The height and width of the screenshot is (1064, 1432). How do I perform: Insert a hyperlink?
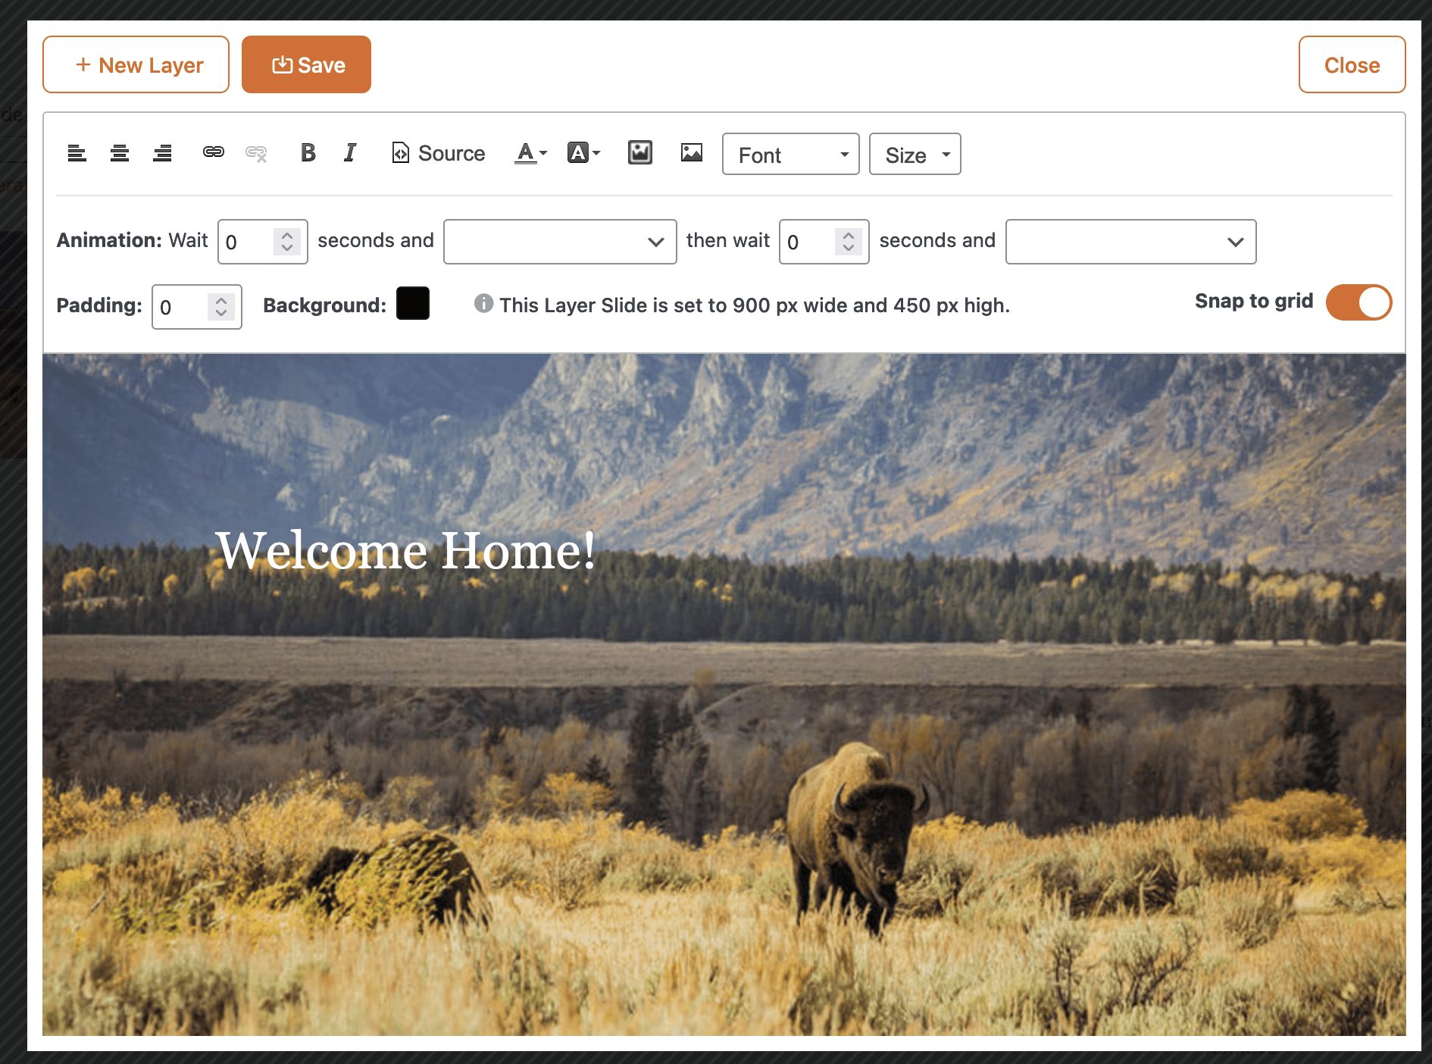pos(213,153)
